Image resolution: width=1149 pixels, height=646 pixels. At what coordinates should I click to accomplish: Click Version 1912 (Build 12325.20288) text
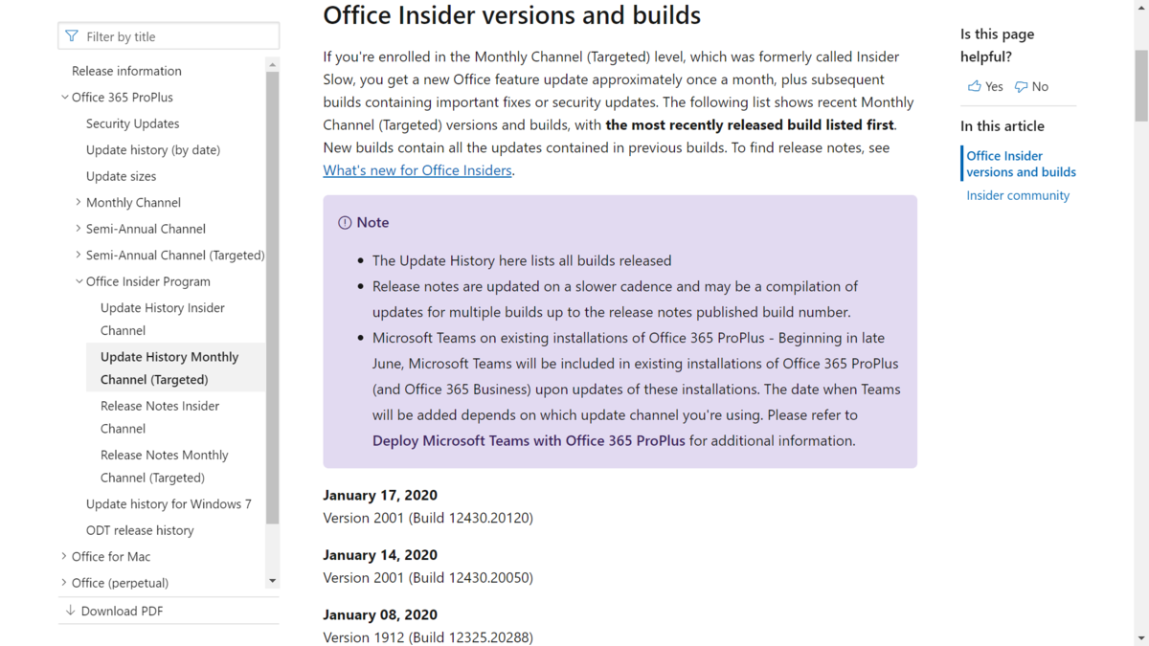pyautogui.click(x=428, y=637)
